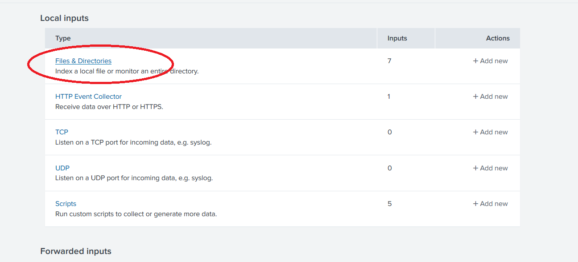Click the Type column header
The height and width of the screenshot is (262, 578).
click(63, 38)
